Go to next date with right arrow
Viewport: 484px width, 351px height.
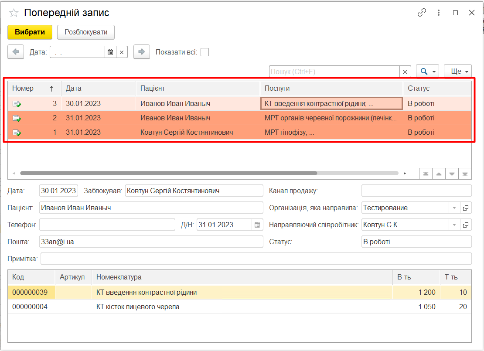point(141,52)
